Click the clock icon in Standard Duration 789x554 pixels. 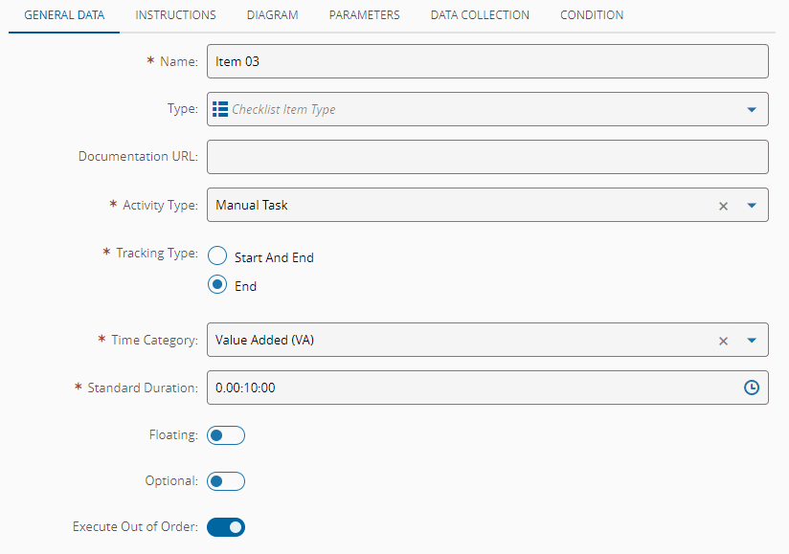pos(752,388)
